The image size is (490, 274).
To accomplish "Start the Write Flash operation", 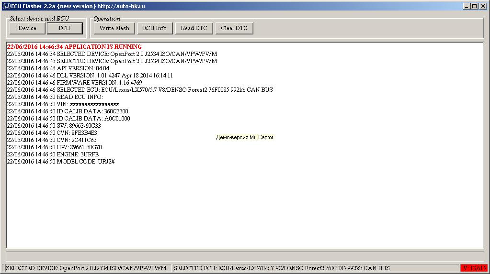I will (114, 28).
